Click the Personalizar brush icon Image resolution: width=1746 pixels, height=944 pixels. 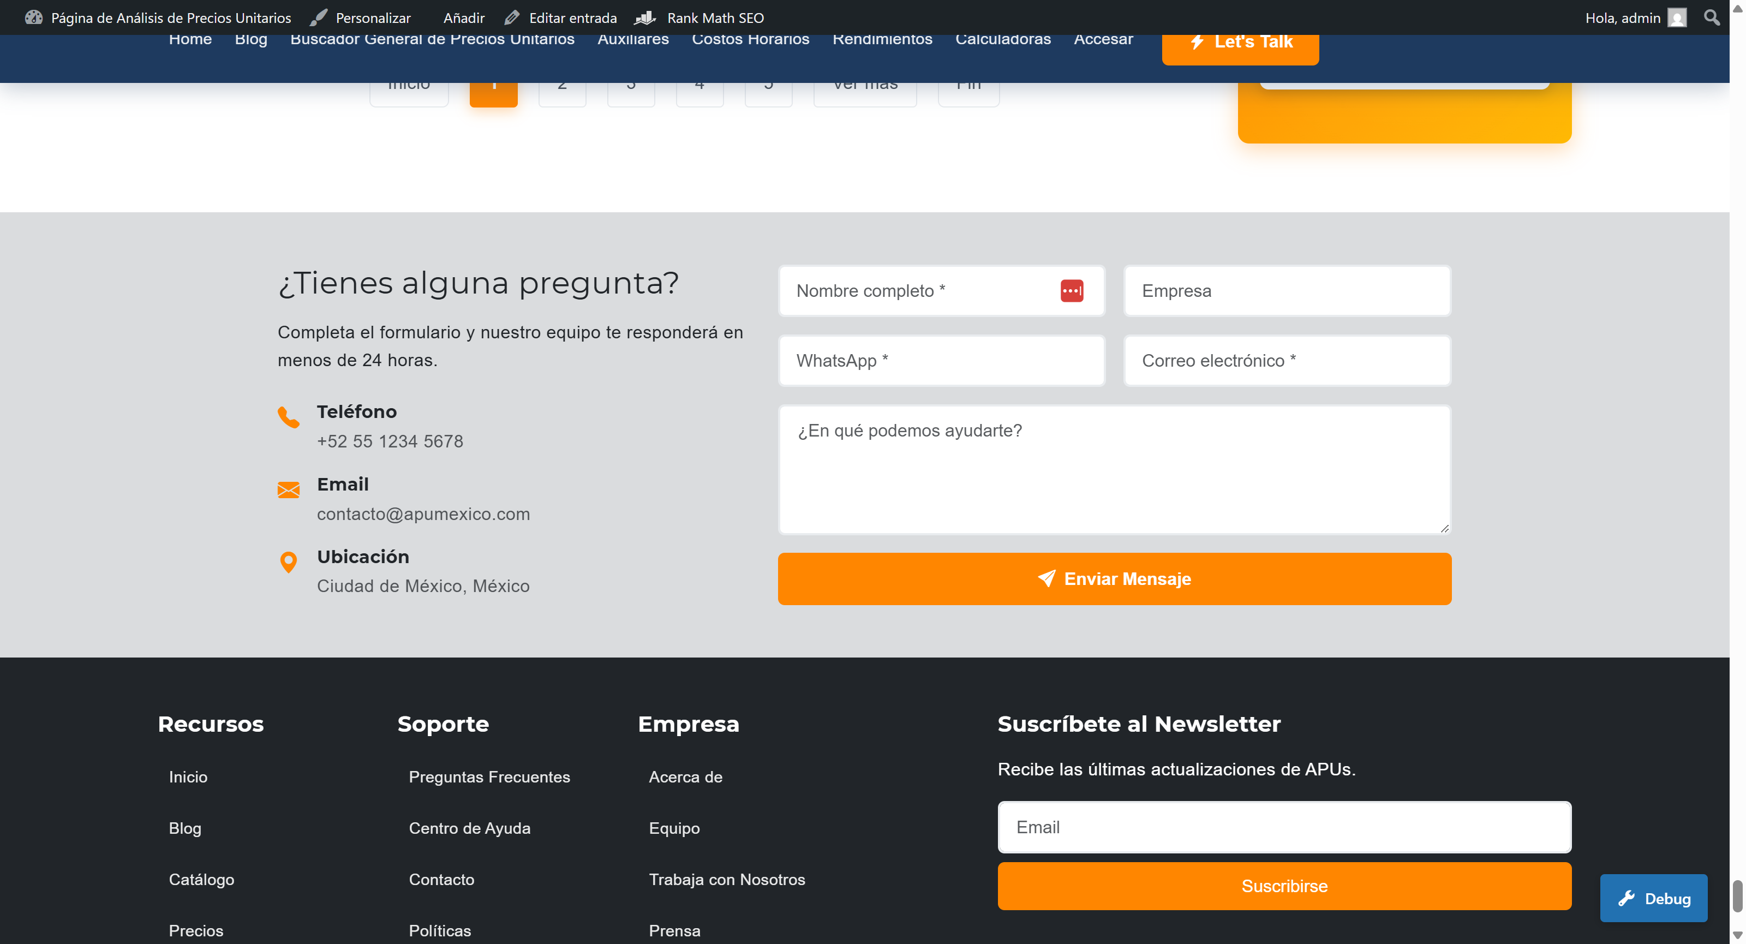pos(319,17)
